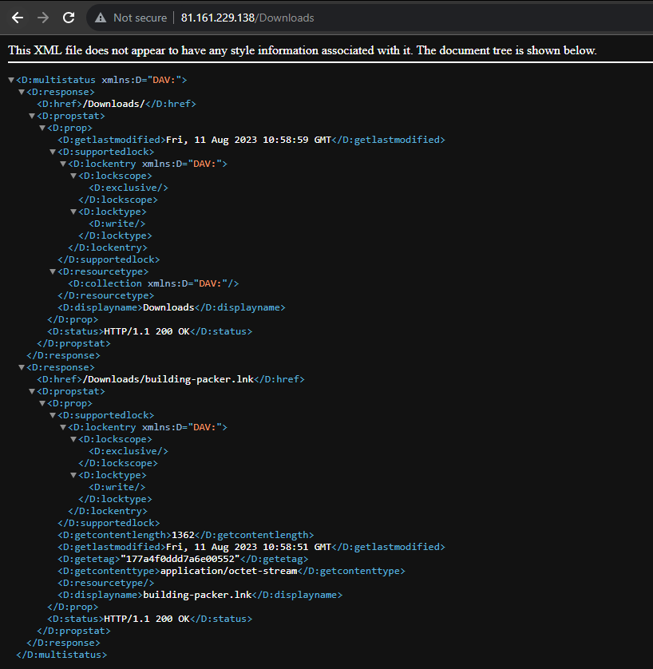653x669 pixels.
Task: Focus the address bar URL 81.161.229.138/Downloads
Action: 247,18
